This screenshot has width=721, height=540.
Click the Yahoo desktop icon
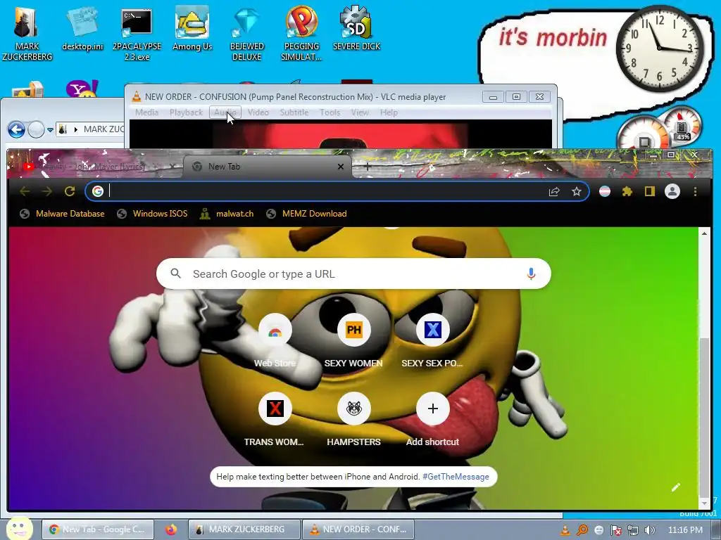click(82, 89)
